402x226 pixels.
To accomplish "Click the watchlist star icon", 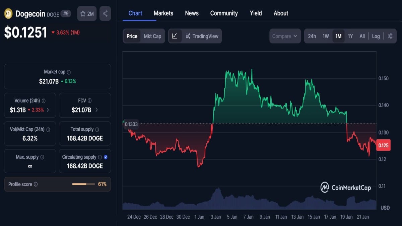I will point(83,13).
